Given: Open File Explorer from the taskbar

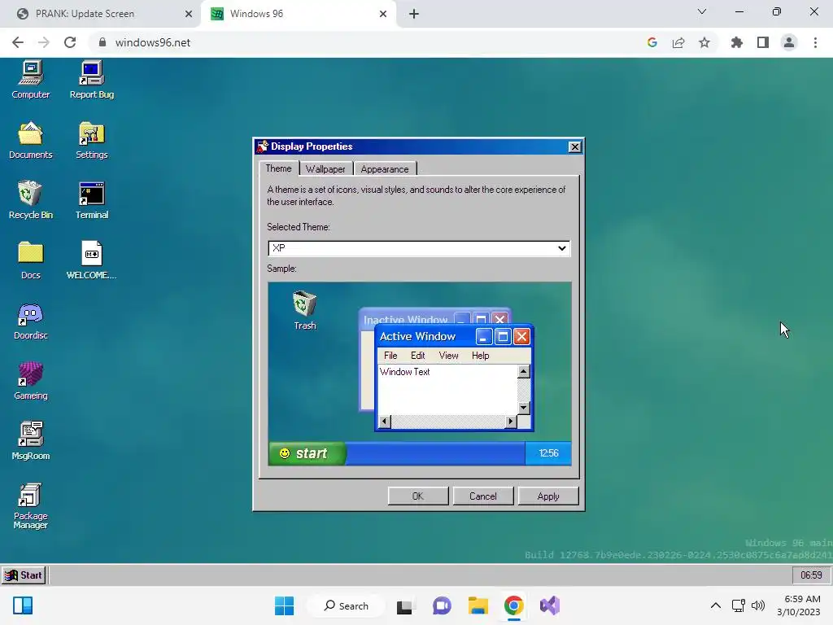Looking at the screenshot, I should click(x=478, y=605).
